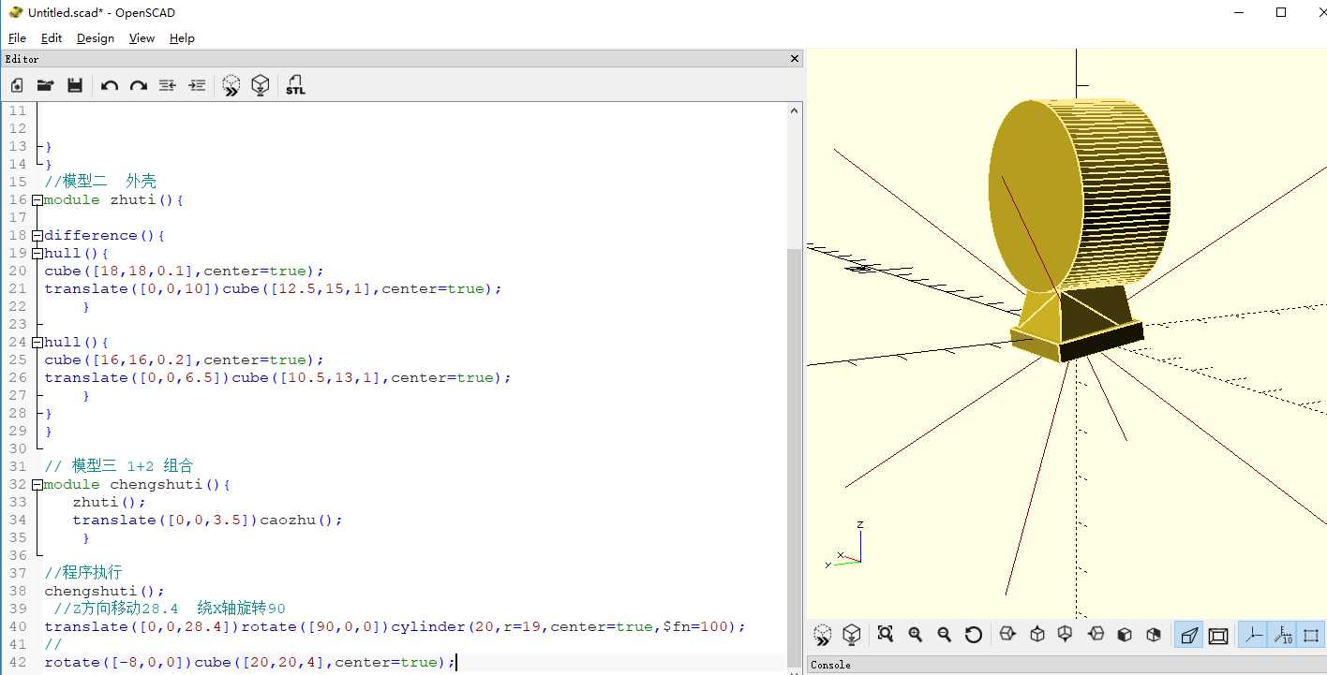Indent the selected code
Viewport: 1327px width, 675px height.
pos(197,85)
